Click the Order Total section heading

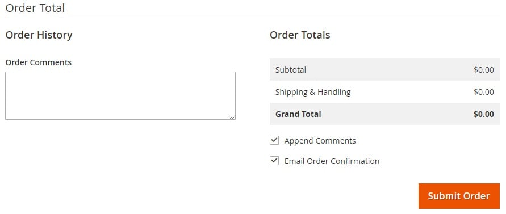(x=35, y=8)
